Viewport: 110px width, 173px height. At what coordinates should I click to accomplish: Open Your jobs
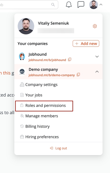31,95
